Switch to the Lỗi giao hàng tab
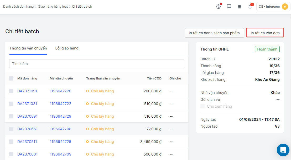The height and width of the screenshot is (160, 291). 67,48
